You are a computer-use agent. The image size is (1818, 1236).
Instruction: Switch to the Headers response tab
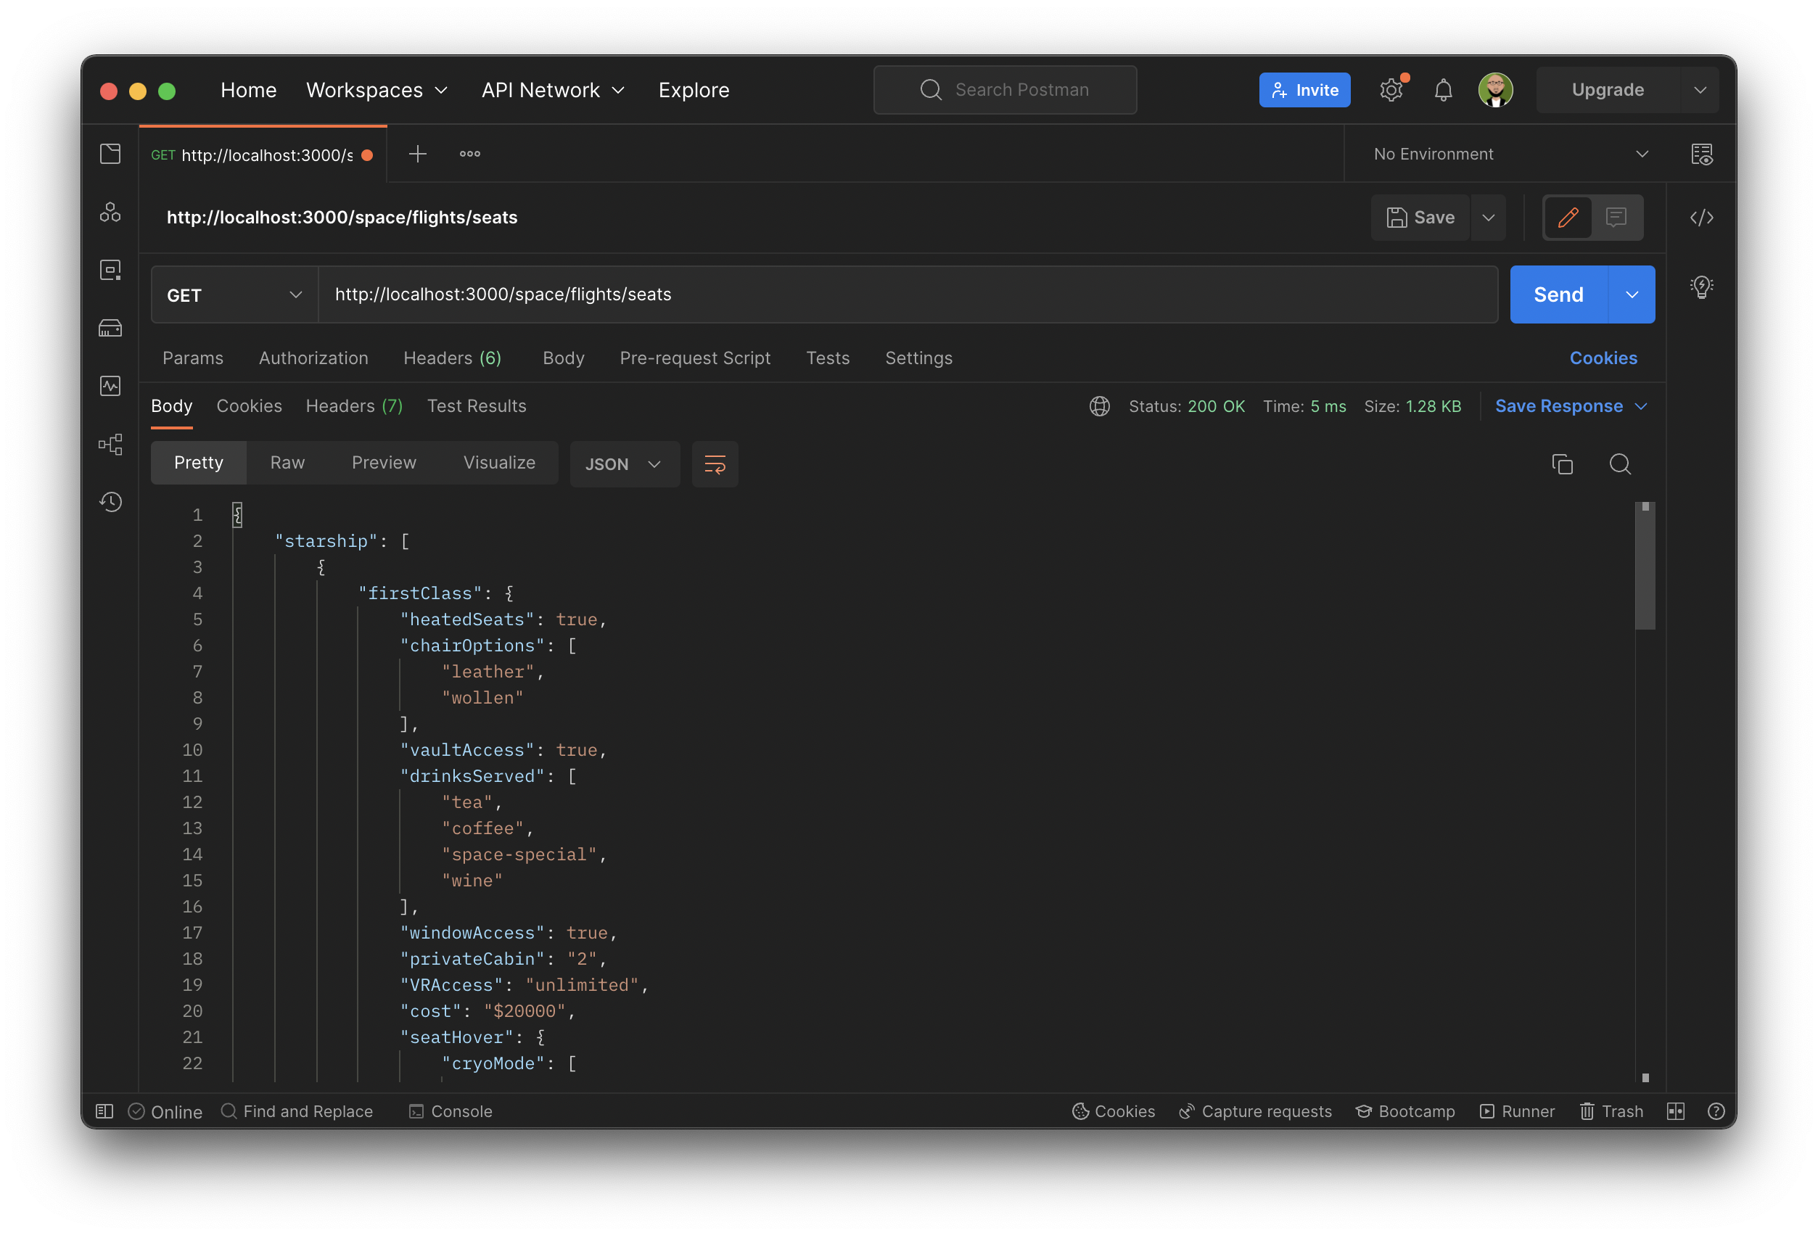click(353, 406)
